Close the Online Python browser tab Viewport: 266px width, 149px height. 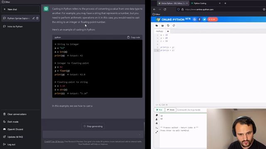tap(187, 3)
